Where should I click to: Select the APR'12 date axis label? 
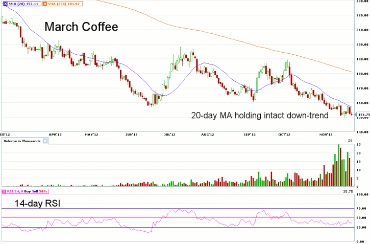click(x=55, y=135)
